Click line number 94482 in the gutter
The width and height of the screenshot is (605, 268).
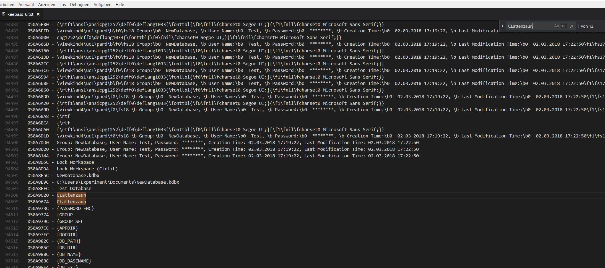(12, 24)
